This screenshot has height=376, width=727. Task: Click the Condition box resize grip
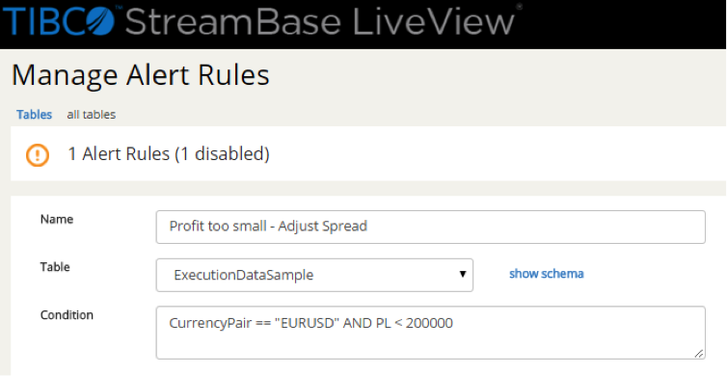click(x=699, y=353)
